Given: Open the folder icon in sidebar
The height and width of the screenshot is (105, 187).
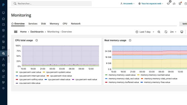Looking at the screenshot, I should coord(3,25).
